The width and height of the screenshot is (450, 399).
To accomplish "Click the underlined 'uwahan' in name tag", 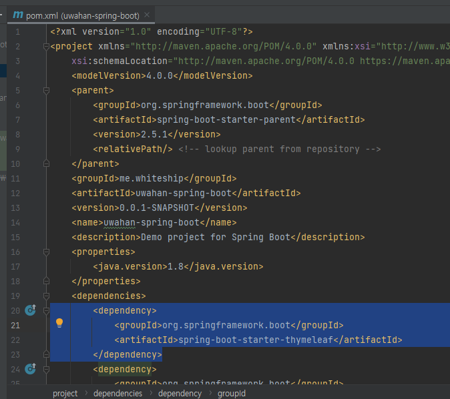I will 120,223.
